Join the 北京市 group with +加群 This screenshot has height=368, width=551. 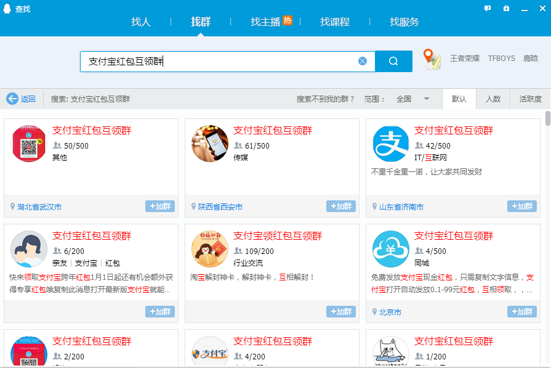point(522,311)
